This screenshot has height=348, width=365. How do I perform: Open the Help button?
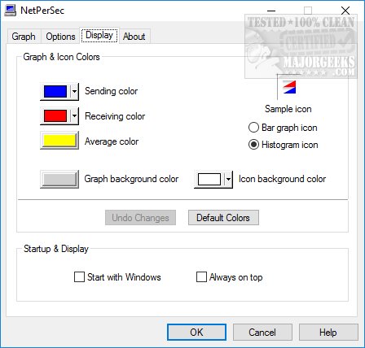(x=328, y=332)
